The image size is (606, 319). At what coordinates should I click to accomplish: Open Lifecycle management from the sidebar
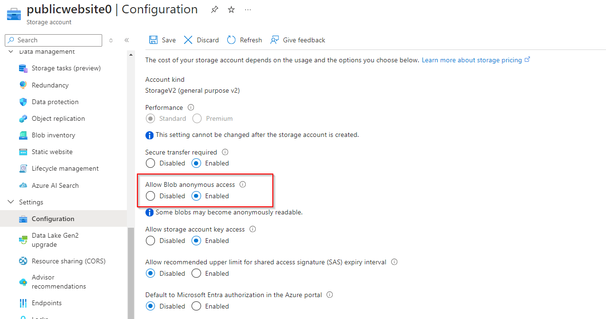(x=65, y=169)
